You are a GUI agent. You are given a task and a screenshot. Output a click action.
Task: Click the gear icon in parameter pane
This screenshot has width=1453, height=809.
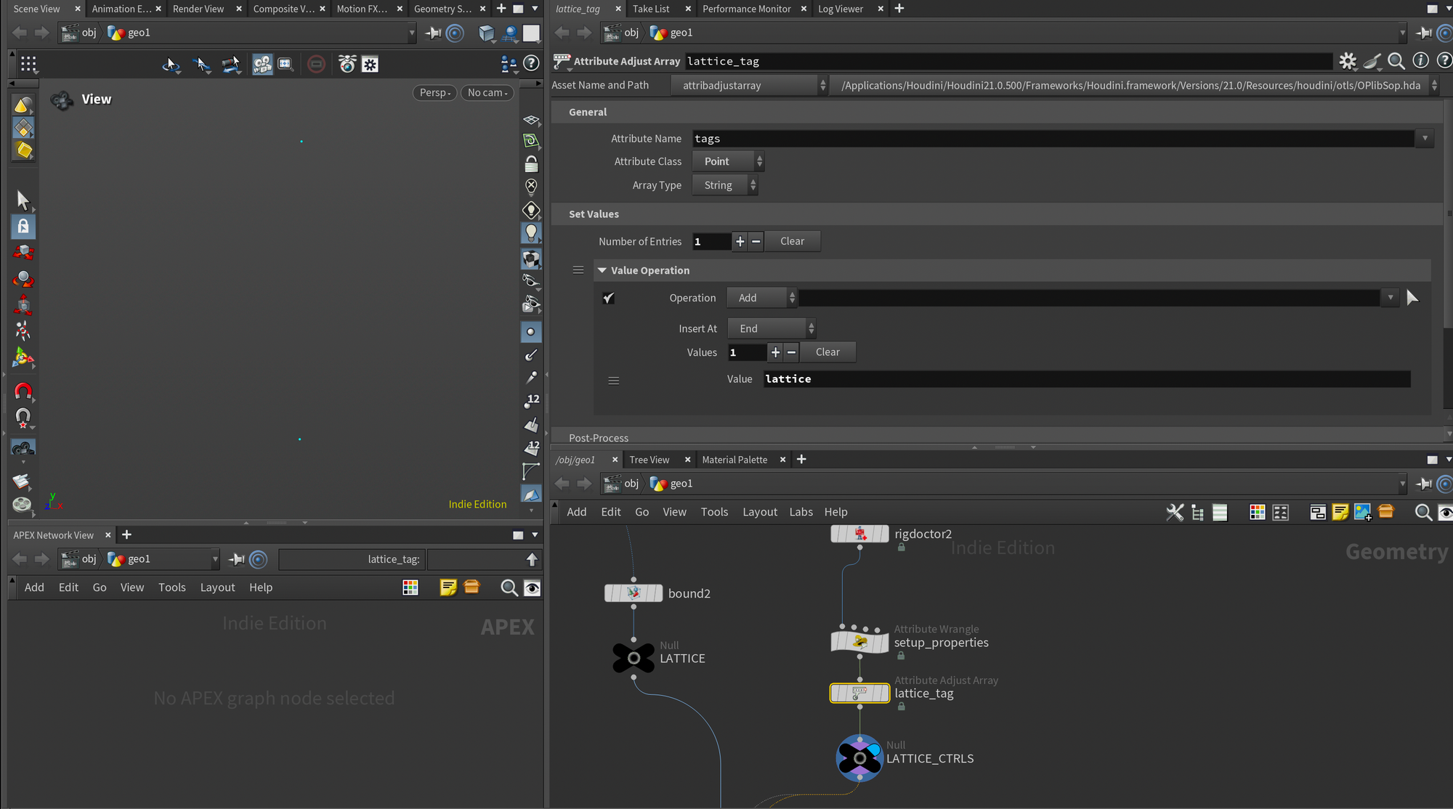tap(1348, 61)
